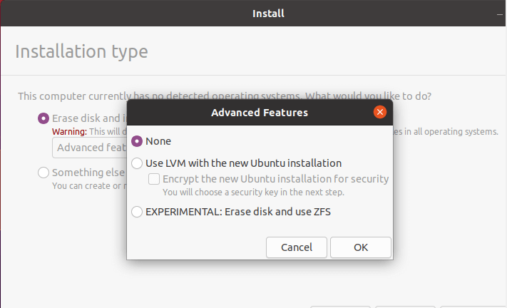Close the Advanced Features dialog
Viewport: 507px width, 308px height.
[x=380, y=112]
